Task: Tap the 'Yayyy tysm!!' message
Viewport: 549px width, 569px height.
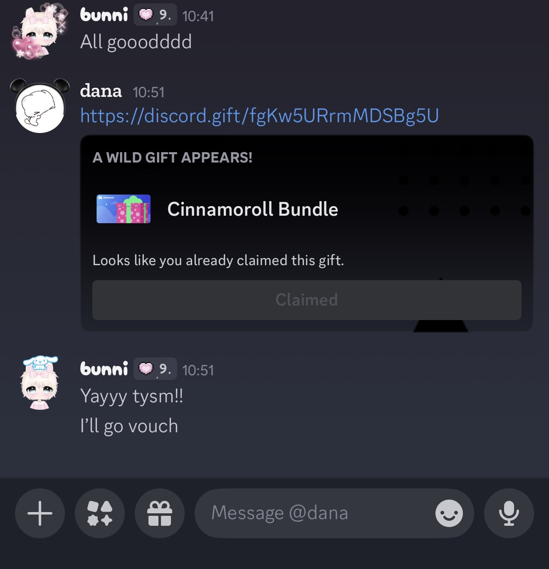Action: click(132, 397)
